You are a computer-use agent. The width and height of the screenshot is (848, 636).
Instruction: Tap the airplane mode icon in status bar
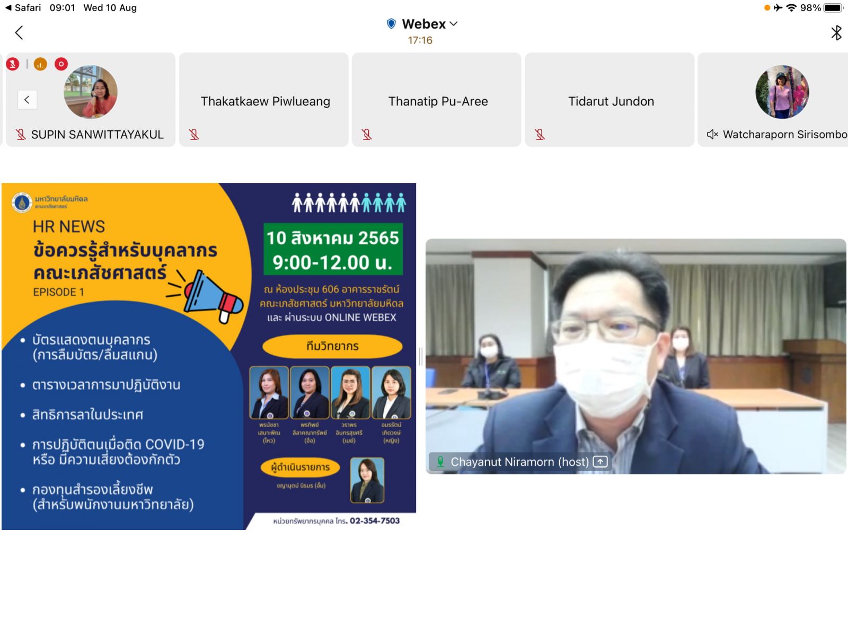[778, 7]
